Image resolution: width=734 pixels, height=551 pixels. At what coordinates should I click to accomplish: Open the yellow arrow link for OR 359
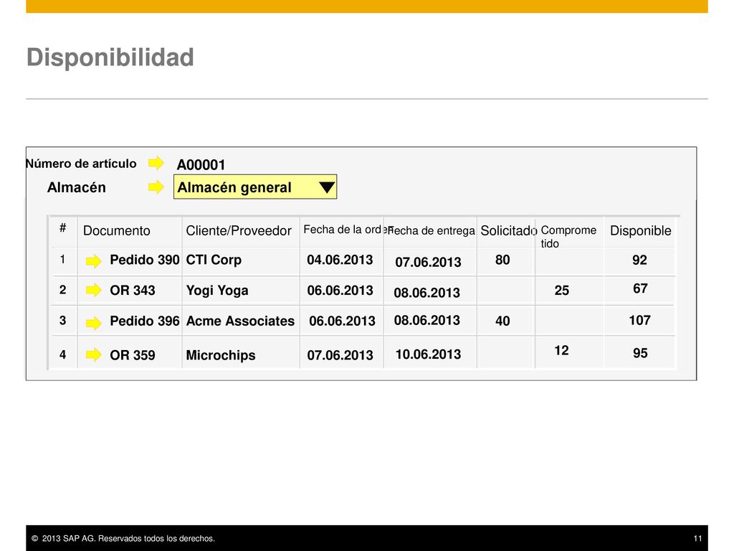(94, 354)
